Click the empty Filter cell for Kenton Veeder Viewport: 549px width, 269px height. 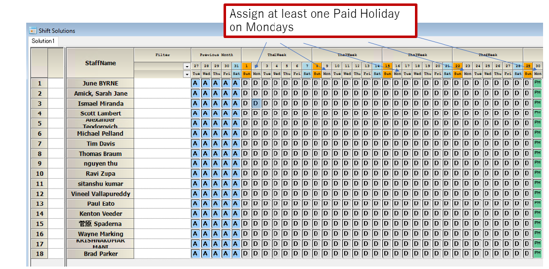click(x=162, y=214)
